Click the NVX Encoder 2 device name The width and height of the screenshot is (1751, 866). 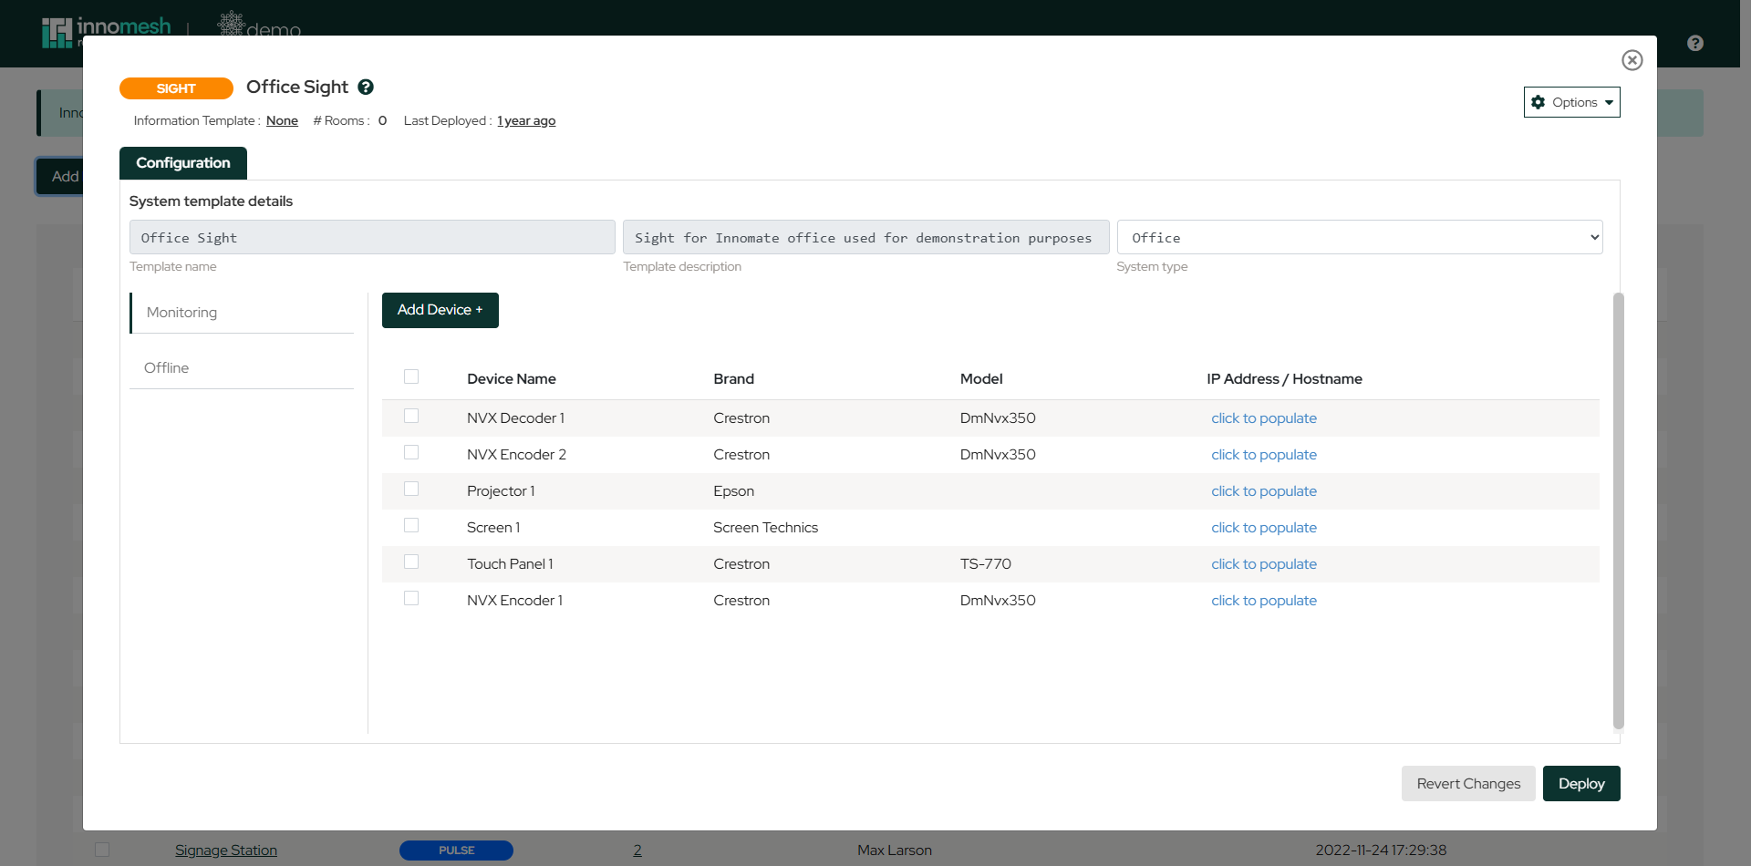point(517,455)
